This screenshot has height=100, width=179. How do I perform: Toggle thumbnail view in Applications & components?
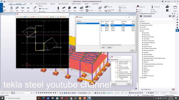point(141,16)
